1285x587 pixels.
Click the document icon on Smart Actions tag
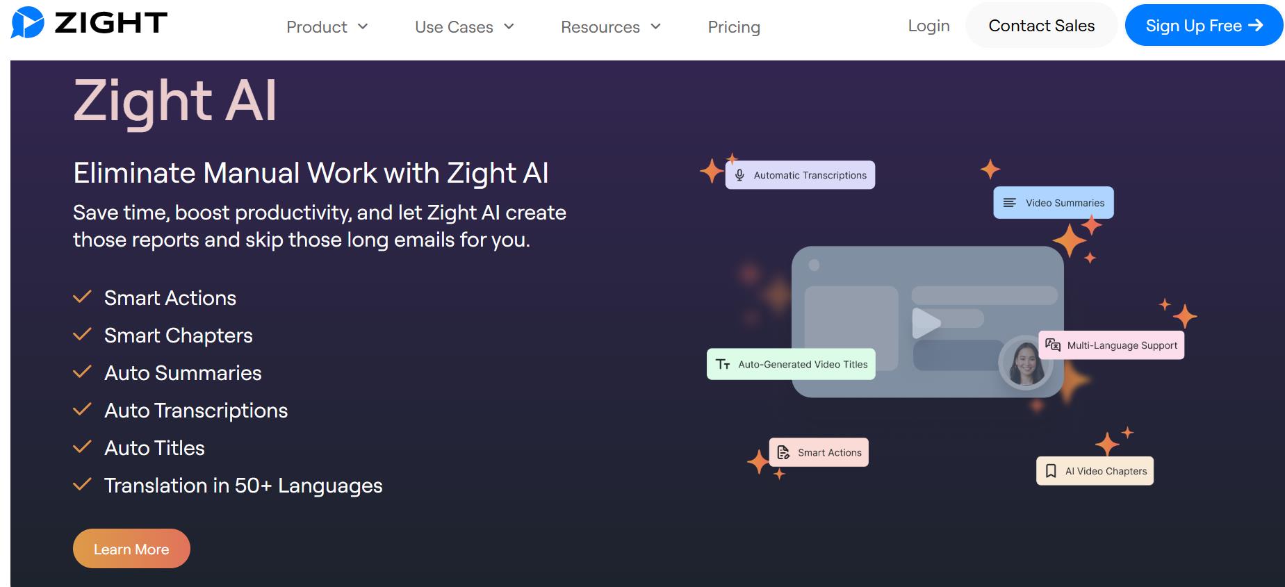pos(783,453)
